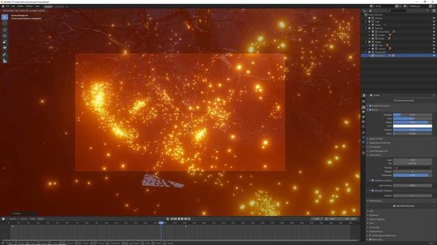Viewport: 437px width, 245px height.
Task: Click the Bloom Color swatch
Action: (x=412, y=126)
